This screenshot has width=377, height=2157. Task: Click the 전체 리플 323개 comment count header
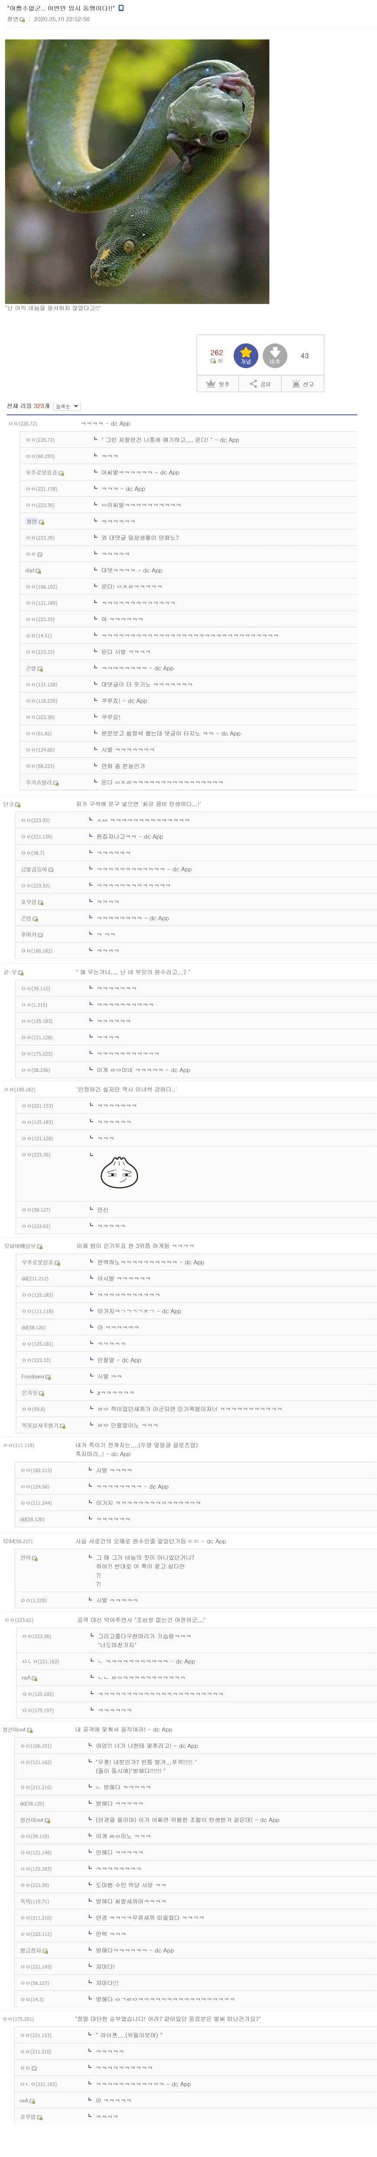(x=29, y=406)
